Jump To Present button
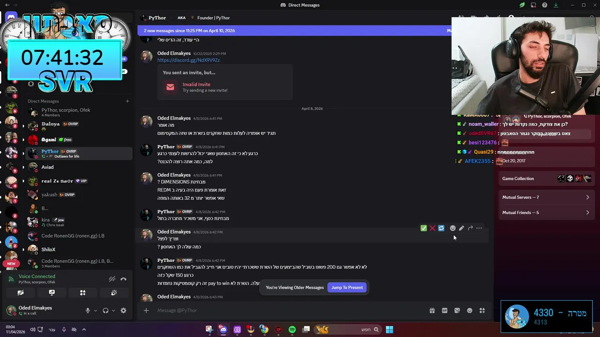 (347, 287)
